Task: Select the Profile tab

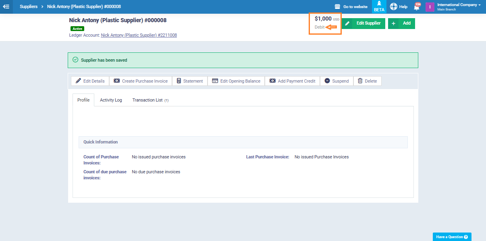Action: 83,100
